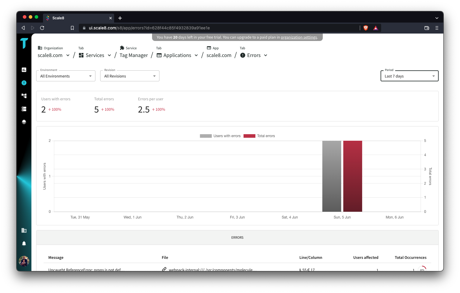The width and height of the screenshot is (460, 293).
Task: Click Services in the breadcrumb
Action: 95,55
